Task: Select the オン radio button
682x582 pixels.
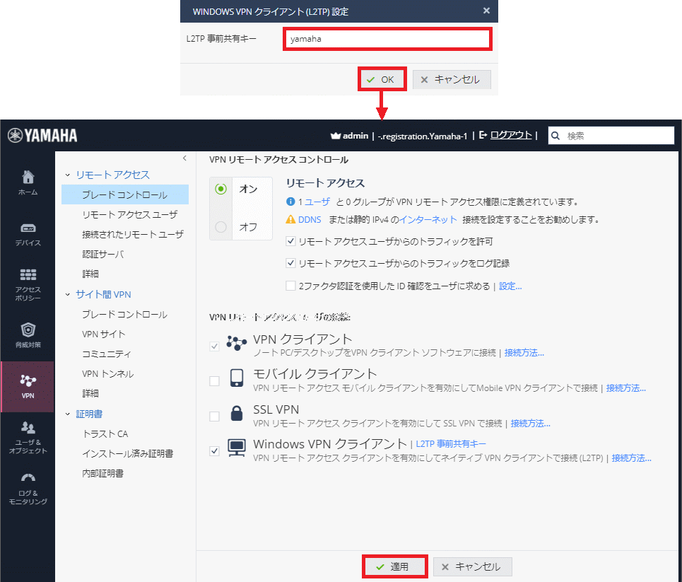Action: 221,189
